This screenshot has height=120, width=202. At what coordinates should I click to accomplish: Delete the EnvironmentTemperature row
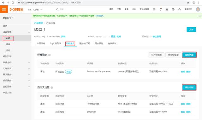tap(188, 72)
